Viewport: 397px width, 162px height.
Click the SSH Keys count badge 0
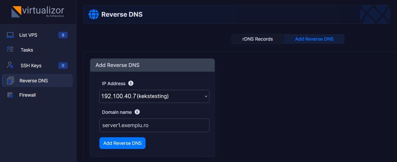pos(63,66)
